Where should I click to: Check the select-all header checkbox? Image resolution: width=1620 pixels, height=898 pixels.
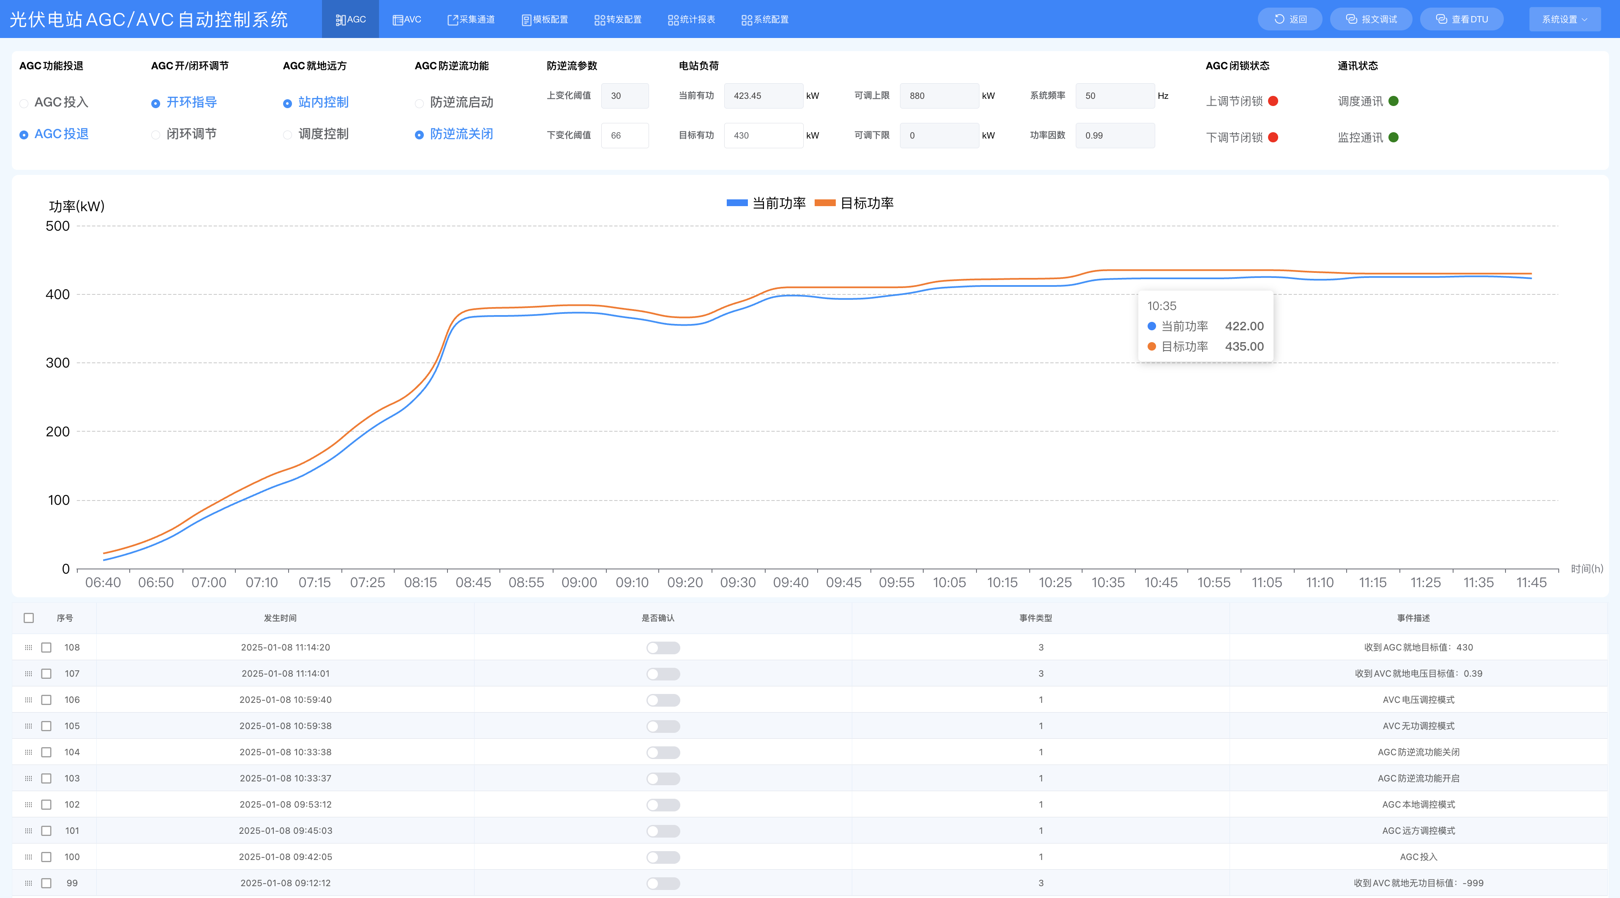pos(29,618)
